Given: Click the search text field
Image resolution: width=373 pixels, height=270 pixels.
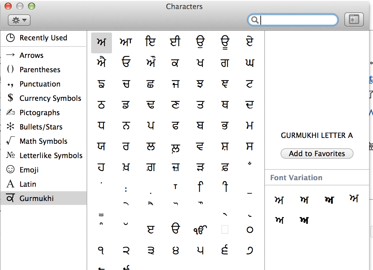Looking at the screenshot, I should coord(298,20).
